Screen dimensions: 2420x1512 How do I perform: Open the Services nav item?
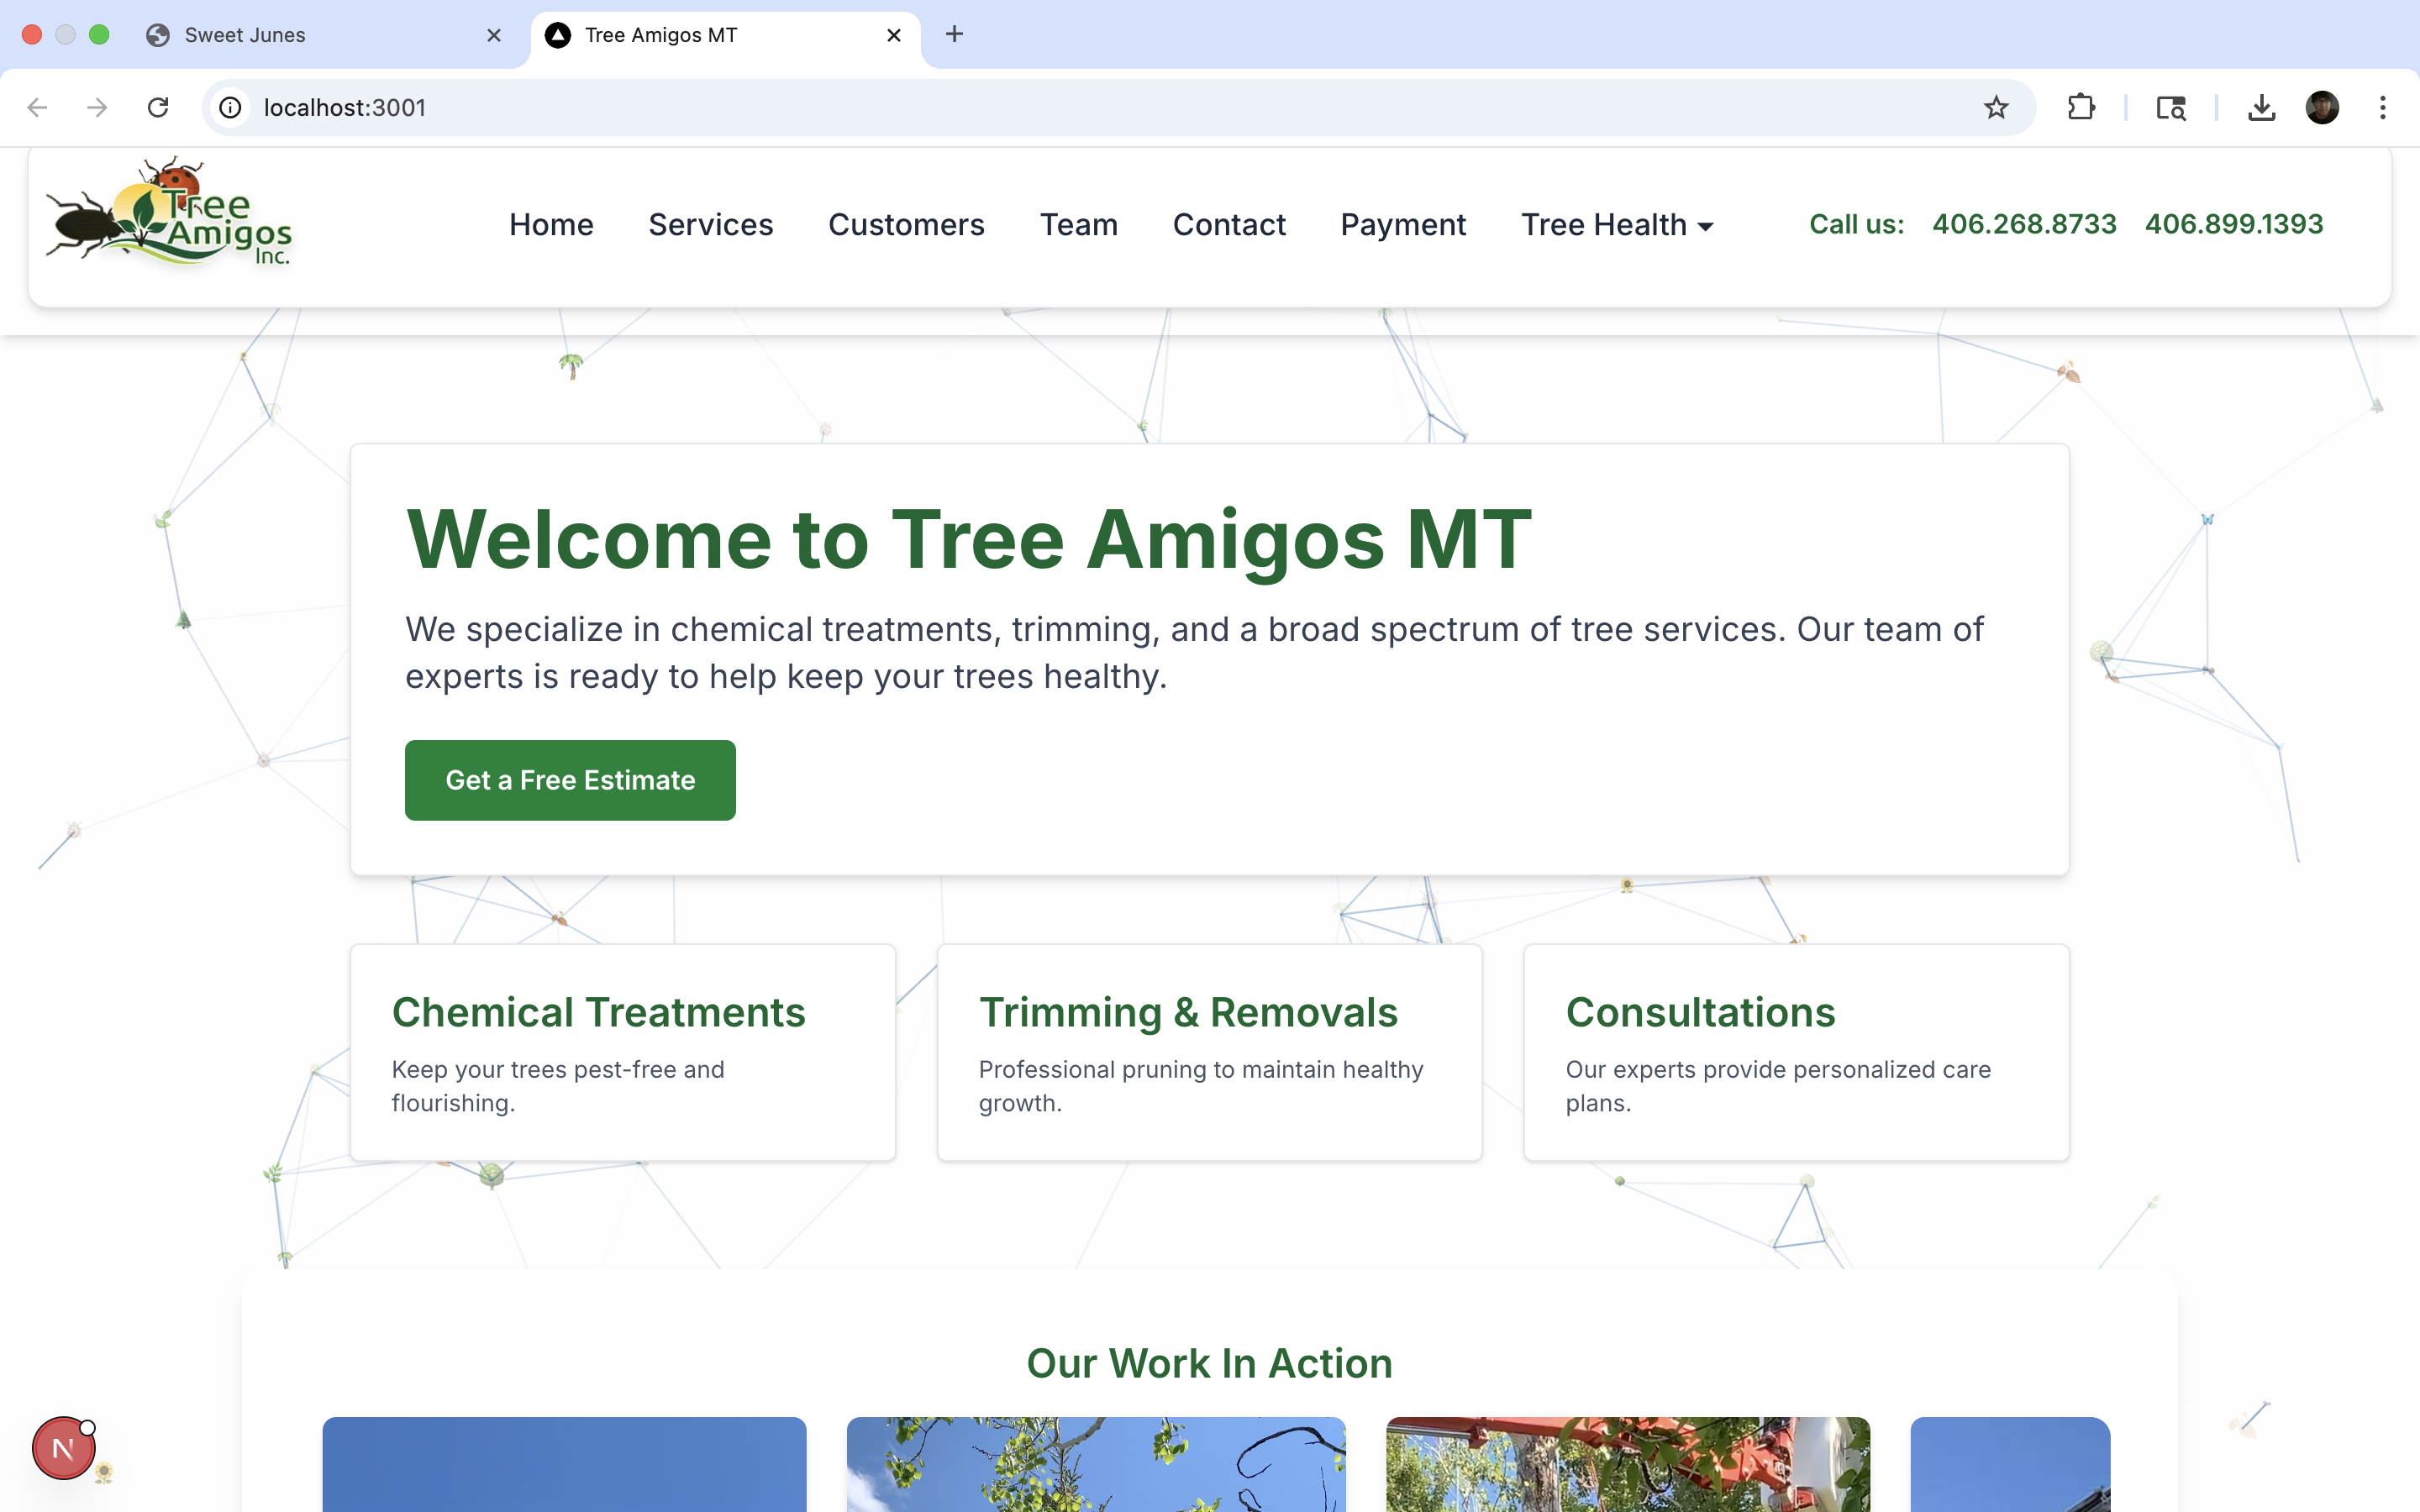click(x=711, y=224)
